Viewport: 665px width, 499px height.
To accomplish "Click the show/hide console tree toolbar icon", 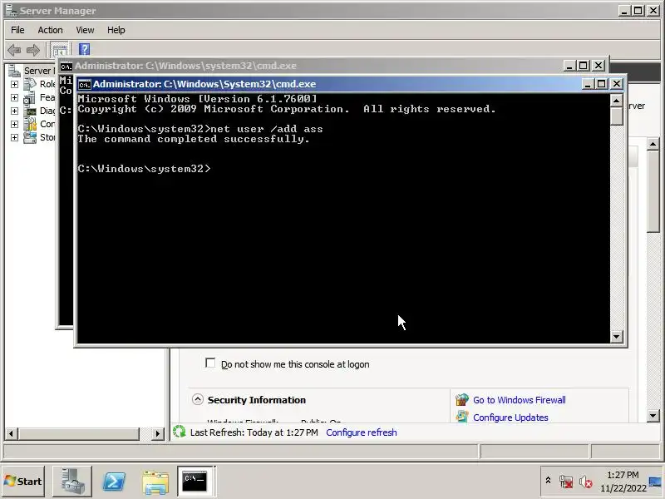I will click(60, 50).
